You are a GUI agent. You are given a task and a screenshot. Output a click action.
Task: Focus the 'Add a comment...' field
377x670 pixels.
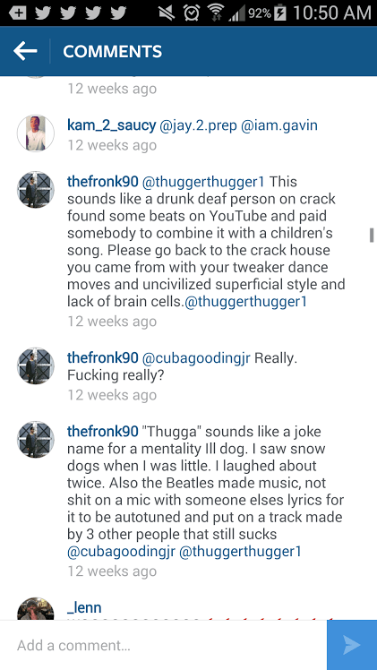(164, 645)
